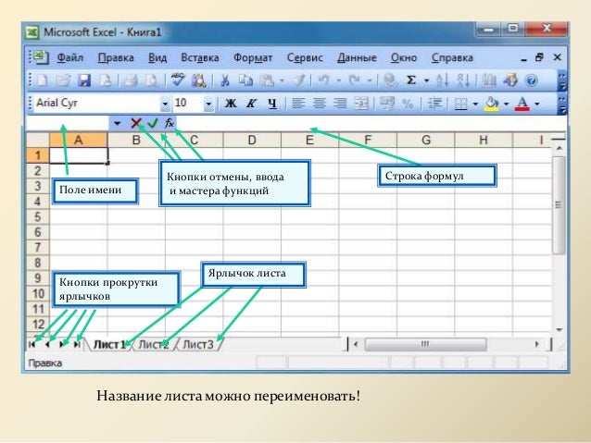
Task: Apply red font color A
Action: point(522,104)
